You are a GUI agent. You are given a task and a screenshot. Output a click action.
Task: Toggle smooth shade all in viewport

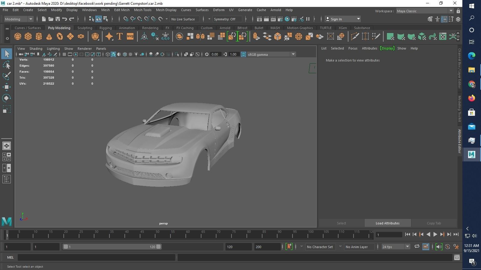pyautogui.click(x=113, y=54)
